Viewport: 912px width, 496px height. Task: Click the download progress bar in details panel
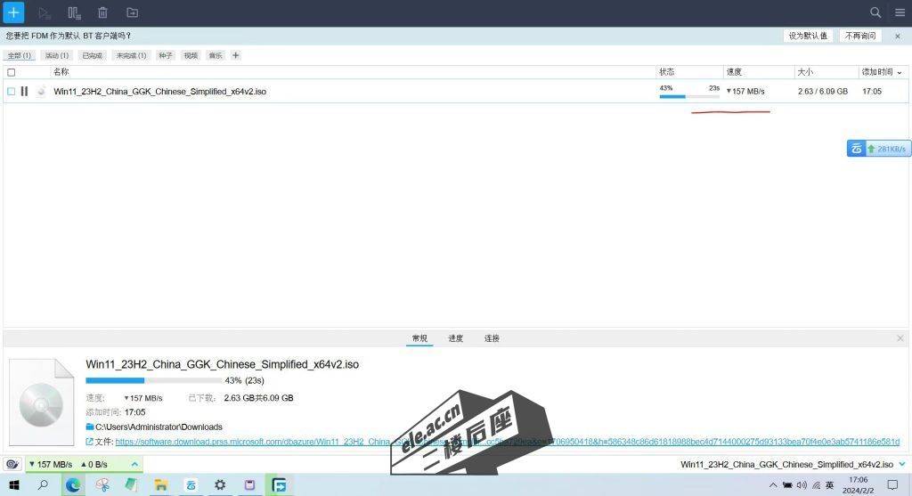click(153, 380)
